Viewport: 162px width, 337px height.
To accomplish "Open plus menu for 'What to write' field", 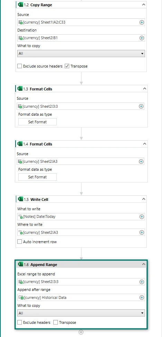I will click(142, 217).
